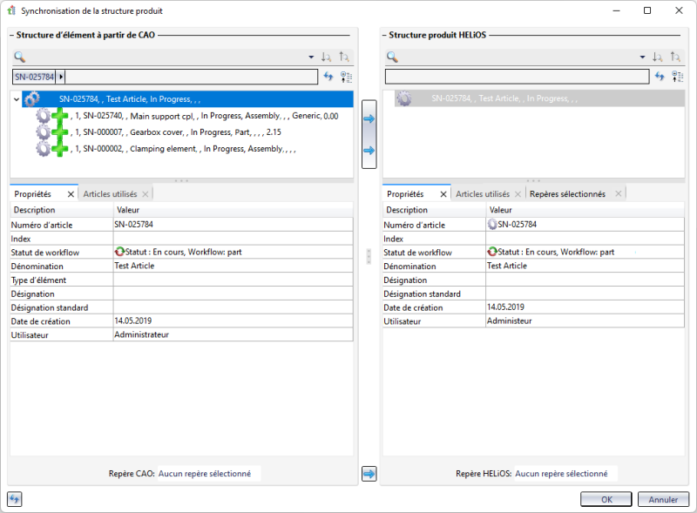
Task: Click transfer arrows button between structure trees
Action: (x=369, y=134)
